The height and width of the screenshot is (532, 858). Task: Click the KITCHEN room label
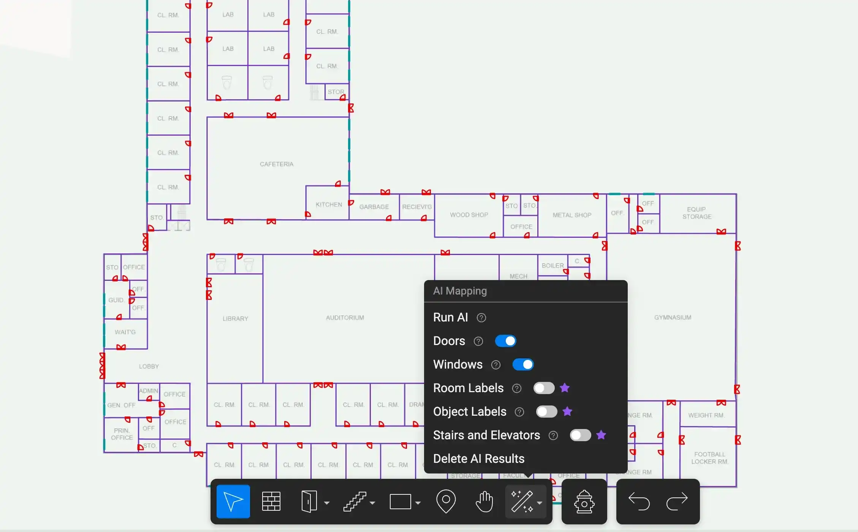pos(329,204)
